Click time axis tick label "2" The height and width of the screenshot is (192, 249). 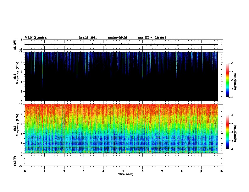point(64,171)
